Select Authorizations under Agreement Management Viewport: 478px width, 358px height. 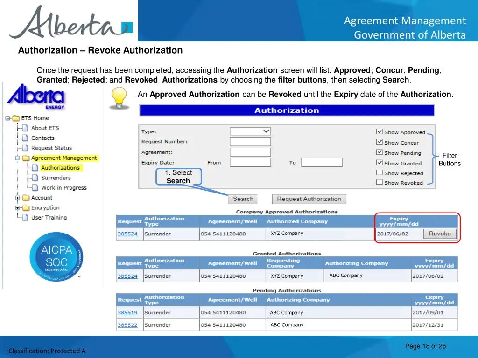click(x=60, y=168)
